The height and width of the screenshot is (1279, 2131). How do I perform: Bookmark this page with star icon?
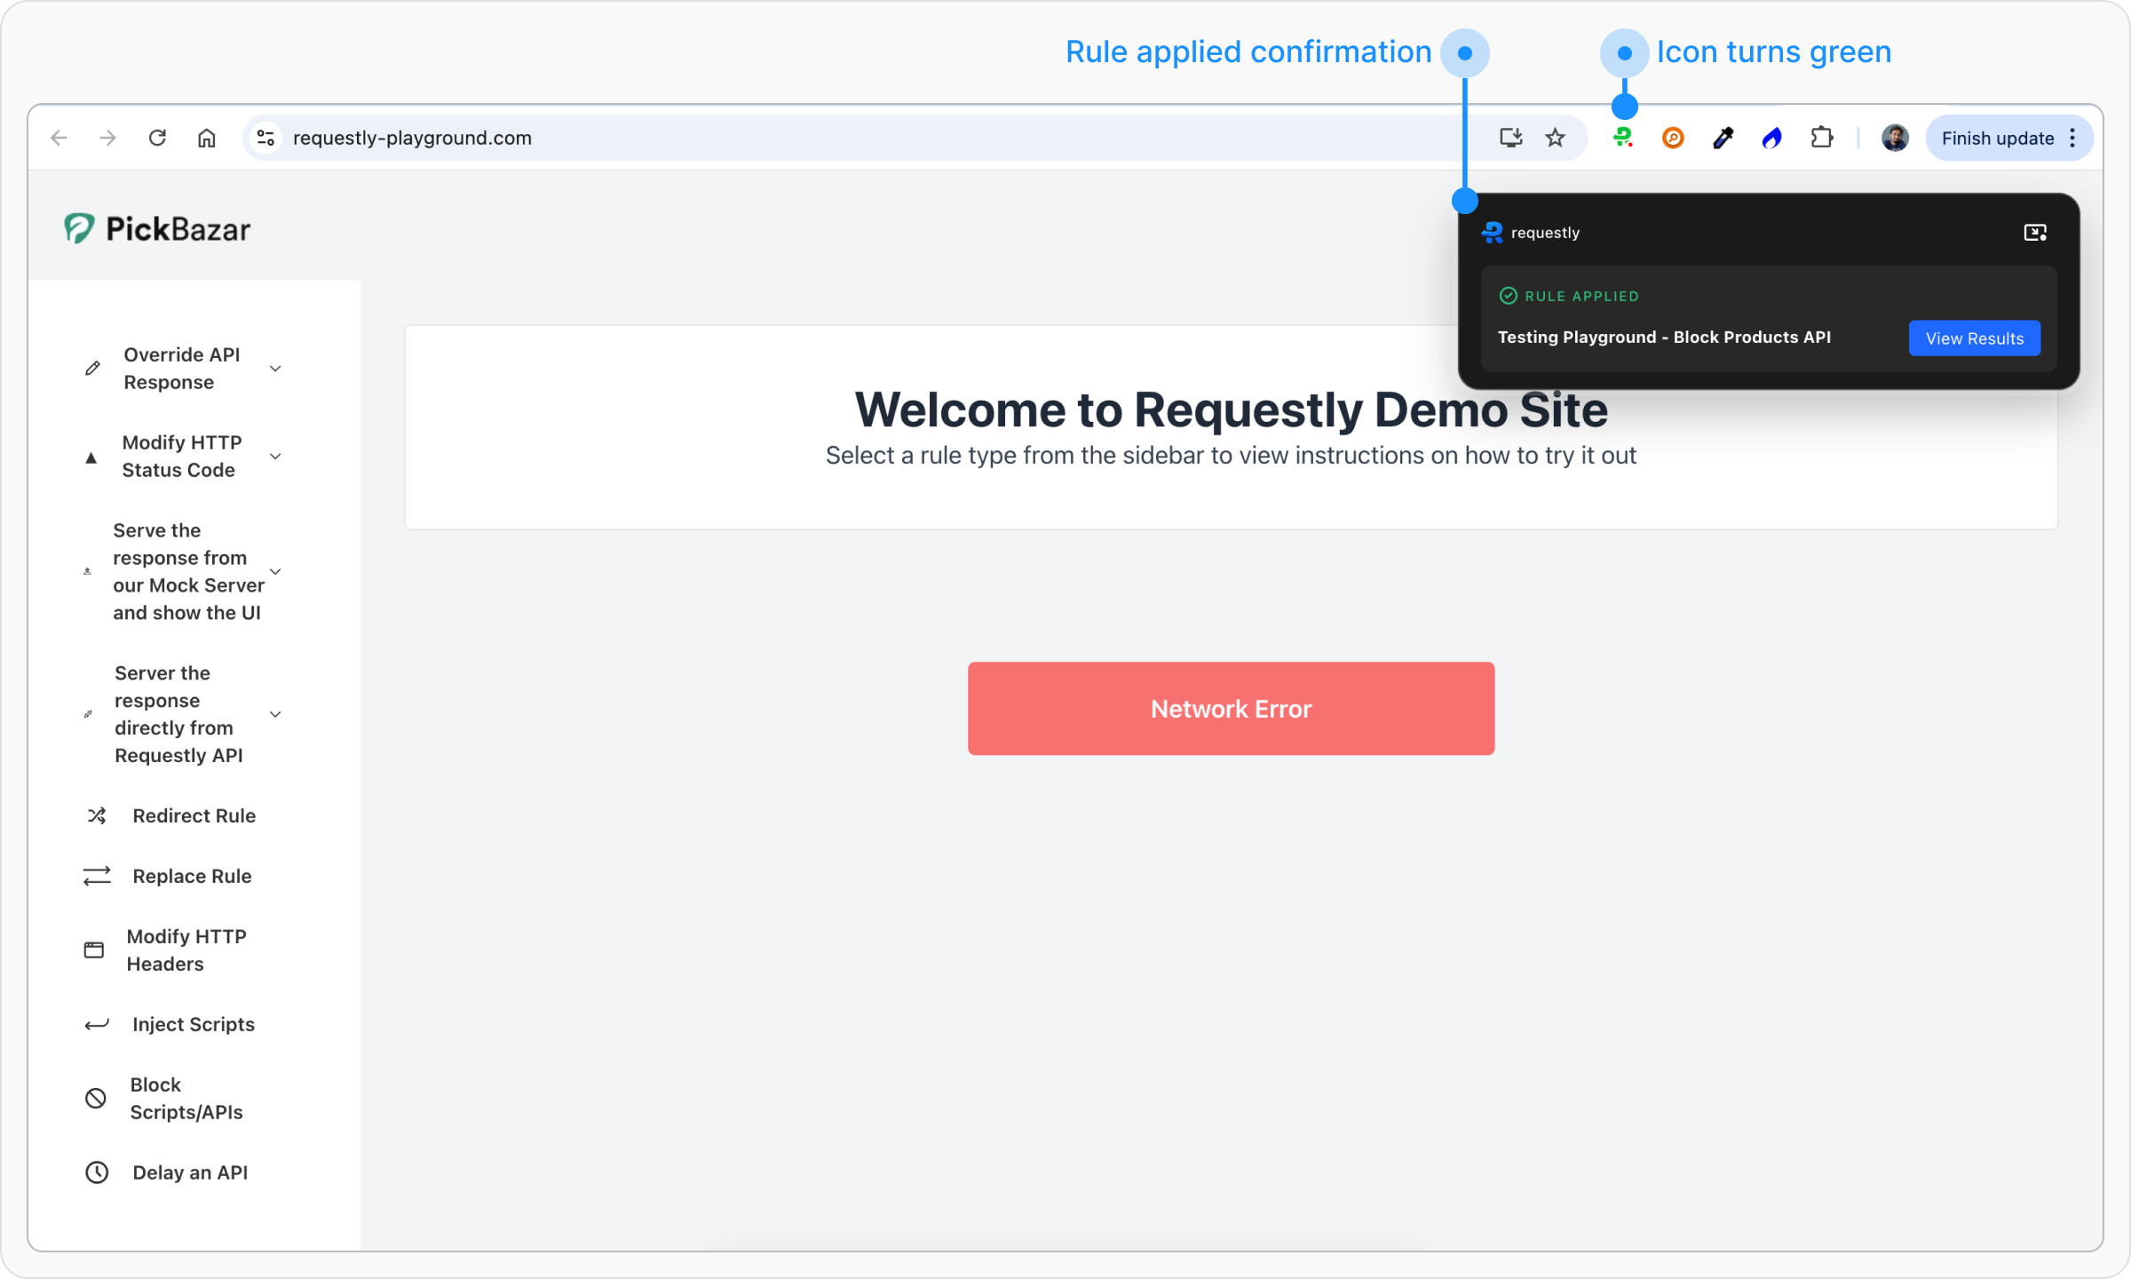click(1555, 138)
